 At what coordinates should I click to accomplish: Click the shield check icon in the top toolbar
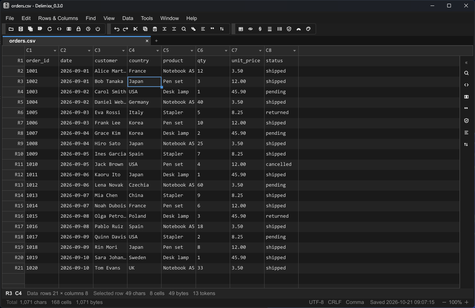tap(289, 29)
